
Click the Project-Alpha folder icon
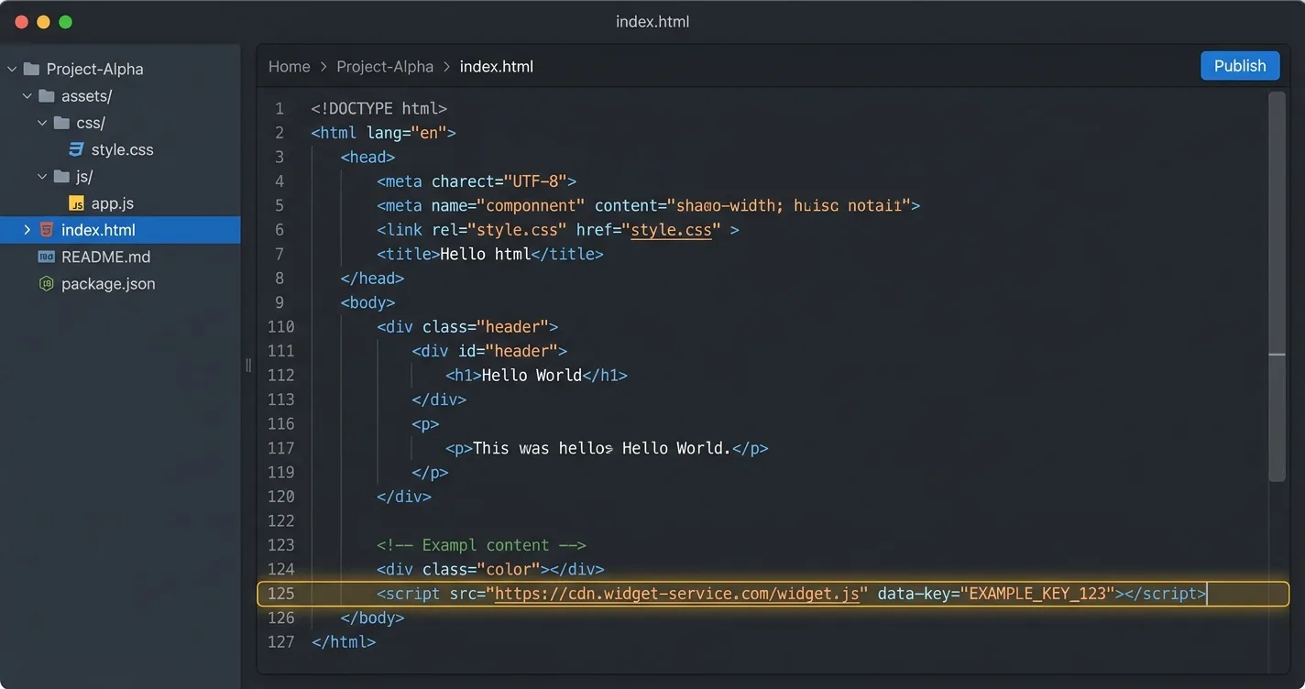pyautogui.click(x=31, y=69)
